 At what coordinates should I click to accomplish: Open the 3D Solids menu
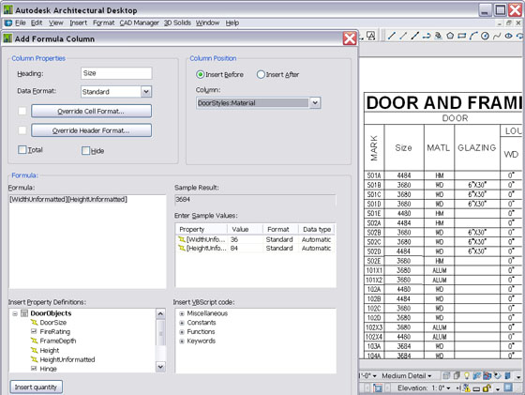[x=177, y=23]
